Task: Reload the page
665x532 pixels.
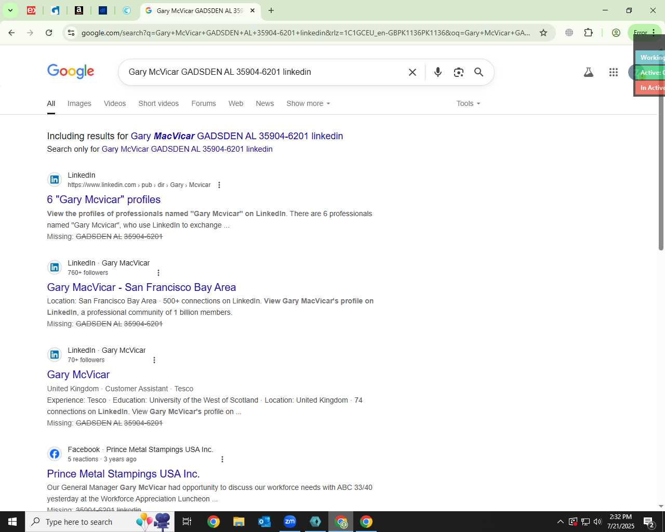Action: click(x=49, y=33)
